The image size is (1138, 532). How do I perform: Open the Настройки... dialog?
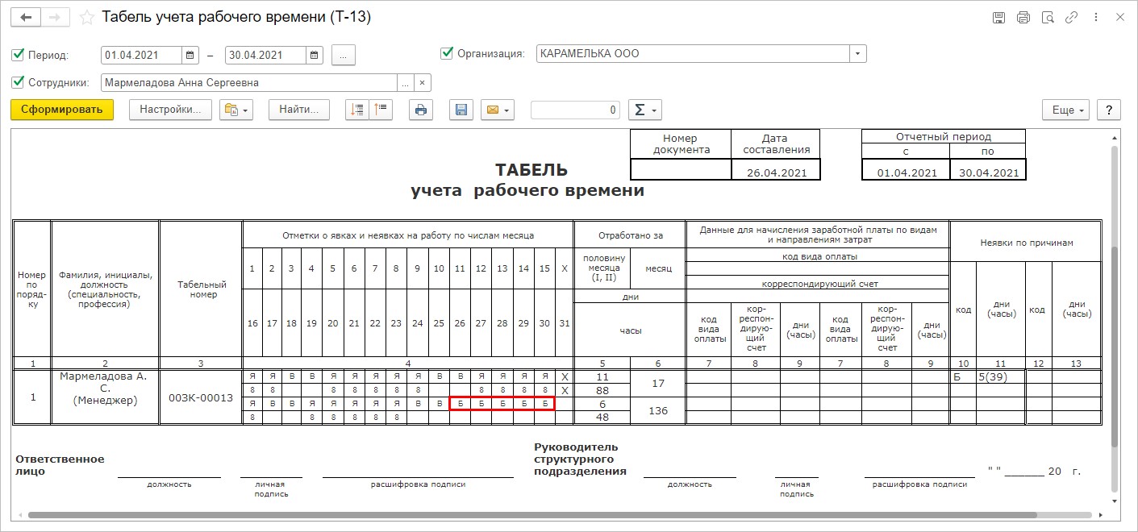point(170,110)
